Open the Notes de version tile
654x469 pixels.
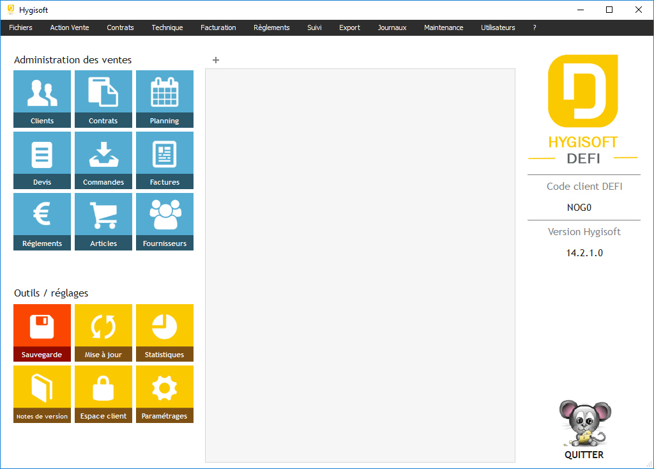pos(42,394)
